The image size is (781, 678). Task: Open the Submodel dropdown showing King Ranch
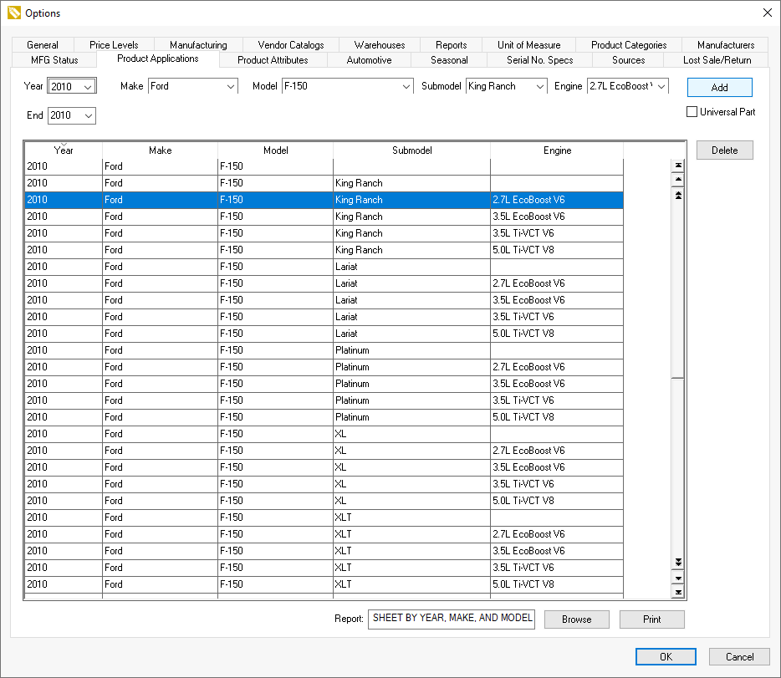tap(539, 86)
